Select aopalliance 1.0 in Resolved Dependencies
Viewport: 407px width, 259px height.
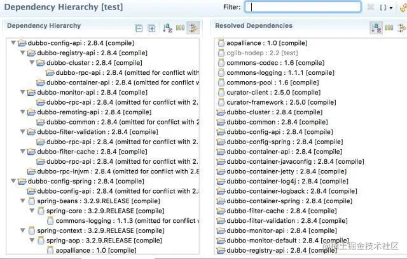coord(262,43)
